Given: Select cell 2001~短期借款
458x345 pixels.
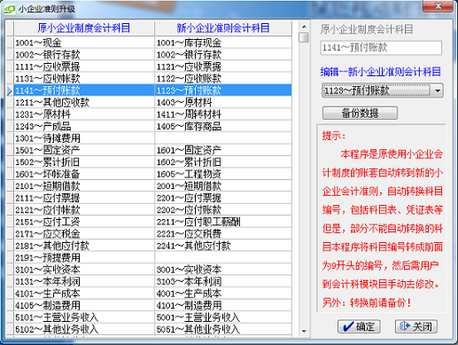Looking at the screenshot, I should coord(223,186).
